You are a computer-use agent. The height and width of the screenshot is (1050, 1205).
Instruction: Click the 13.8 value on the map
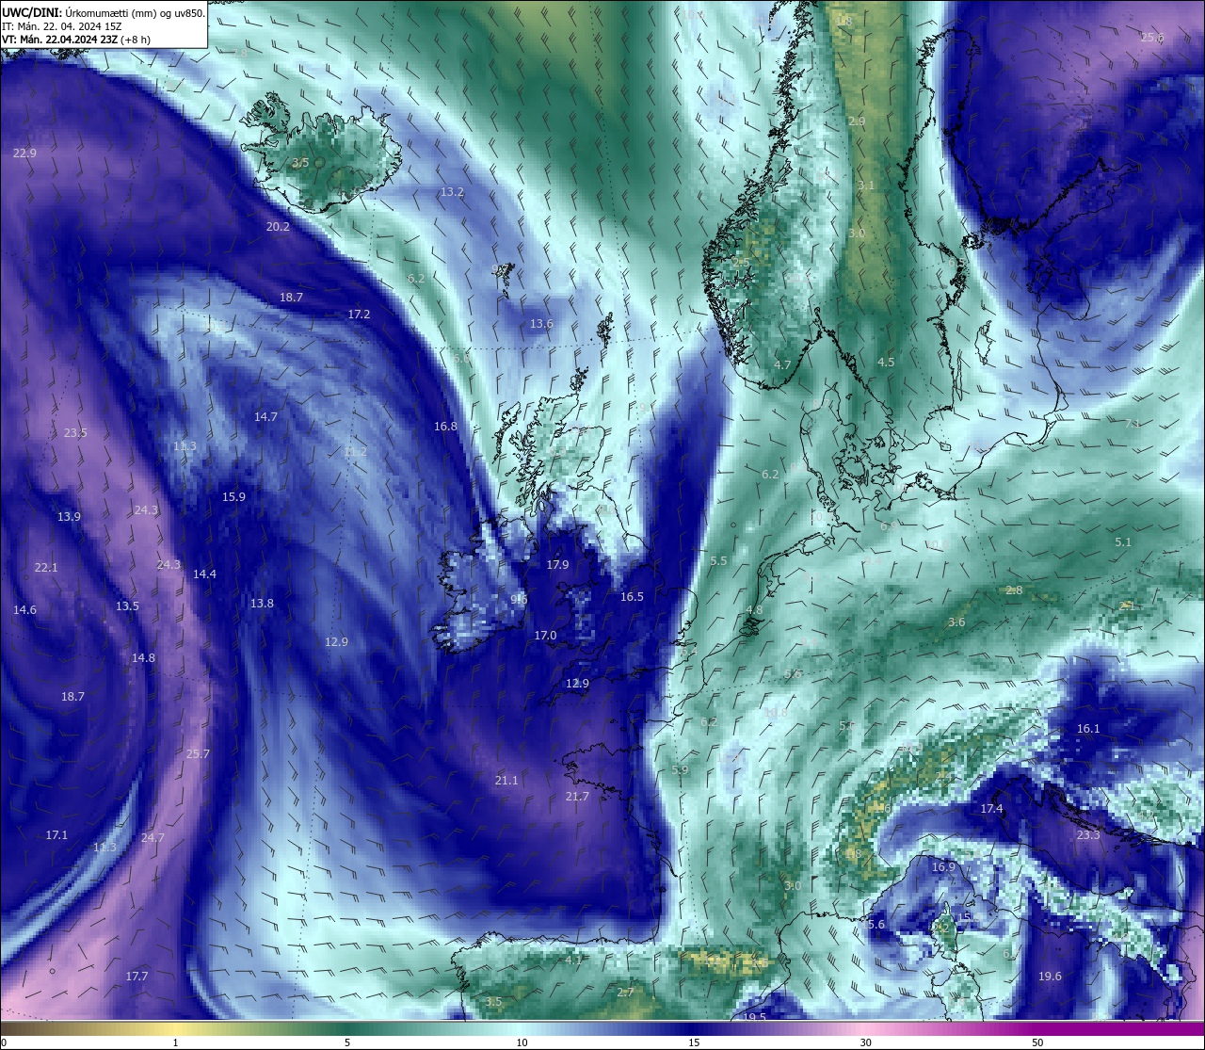tap(262, 604)
